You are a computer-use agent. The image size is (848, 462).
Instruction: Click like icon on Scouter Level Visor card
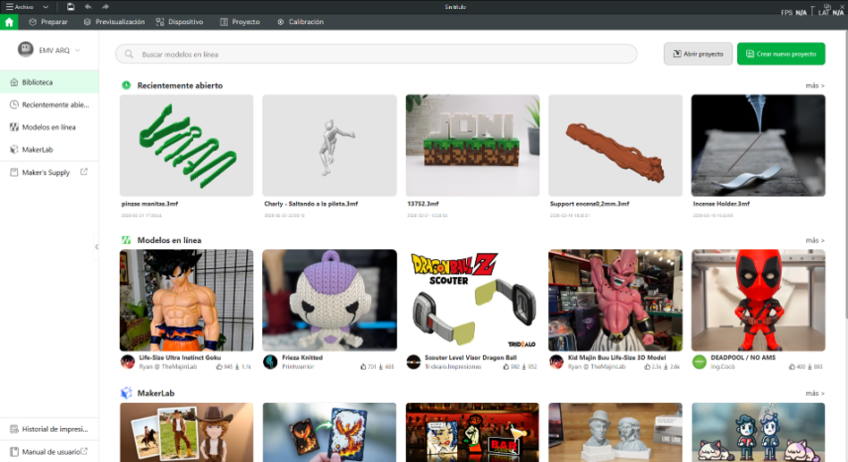505,367
